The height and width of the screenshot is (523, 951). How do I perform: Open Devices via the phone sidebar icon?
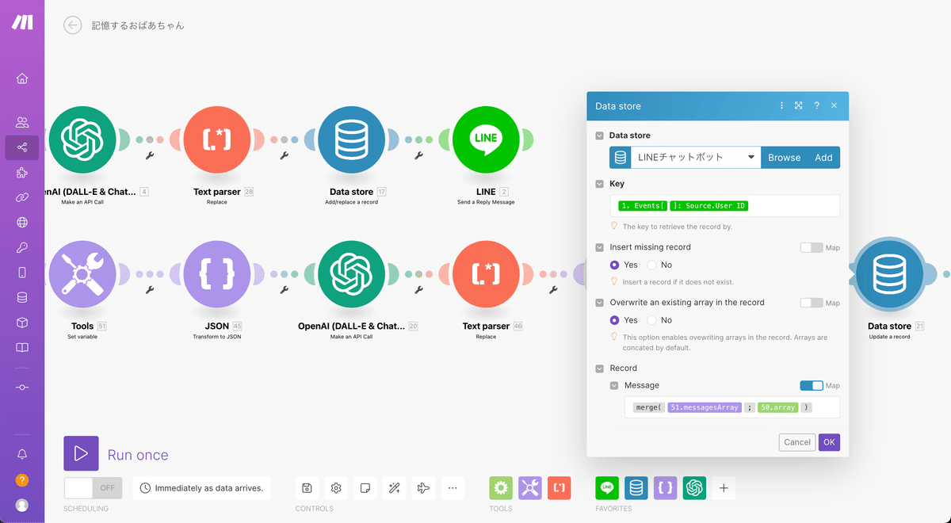[22, 273]
